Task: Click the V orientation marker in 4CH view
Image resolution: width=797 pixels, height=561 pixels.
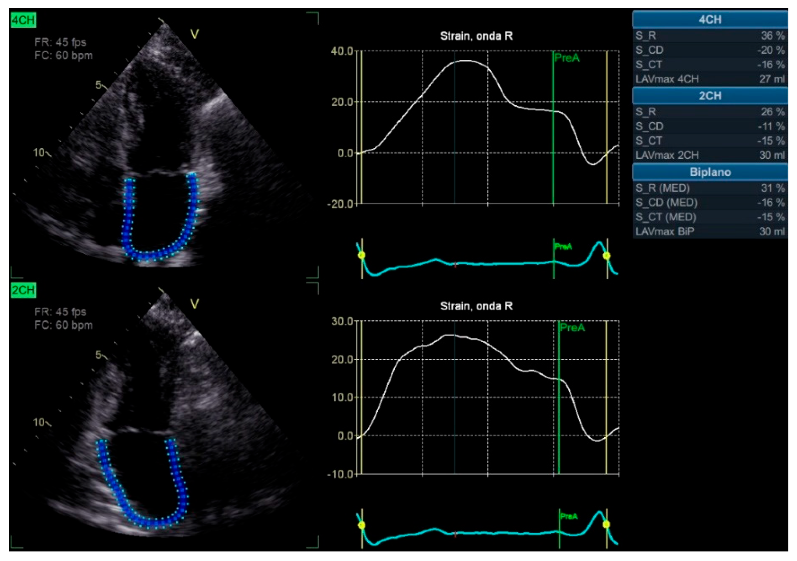Action: [x=195, y=34]
